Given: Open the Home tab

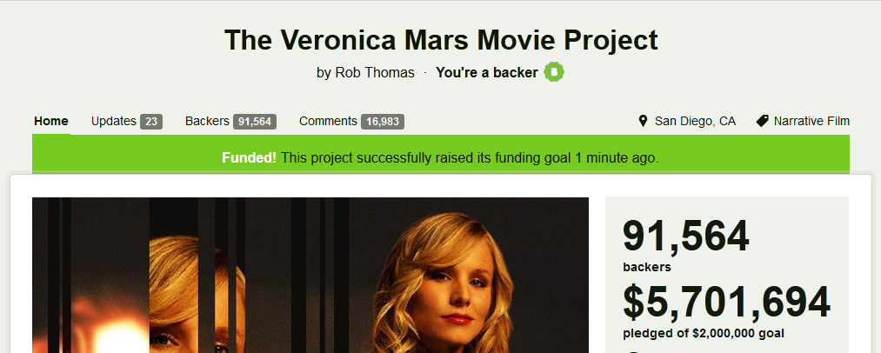Looking at the screenshot, I should [51, 121].
